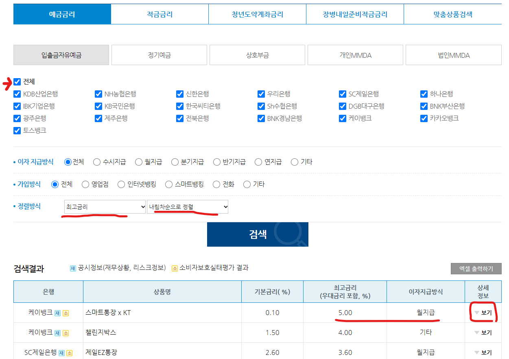The width and height of the screenshot is (509, 359).
Task: Open the 내림차순으로 정렬 sort order dropdown
Action: click(187, 207)
